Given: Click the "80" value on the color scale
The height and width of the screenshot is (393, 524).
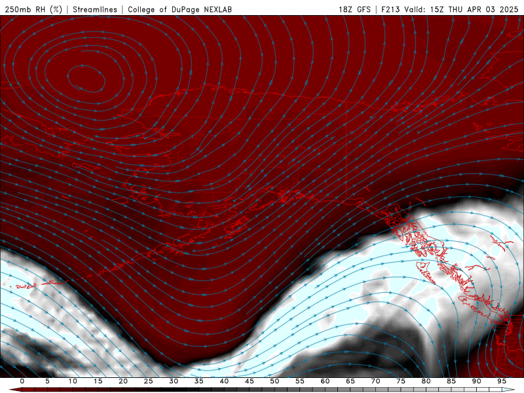Looking at the screenshot, I should point(426,381).
